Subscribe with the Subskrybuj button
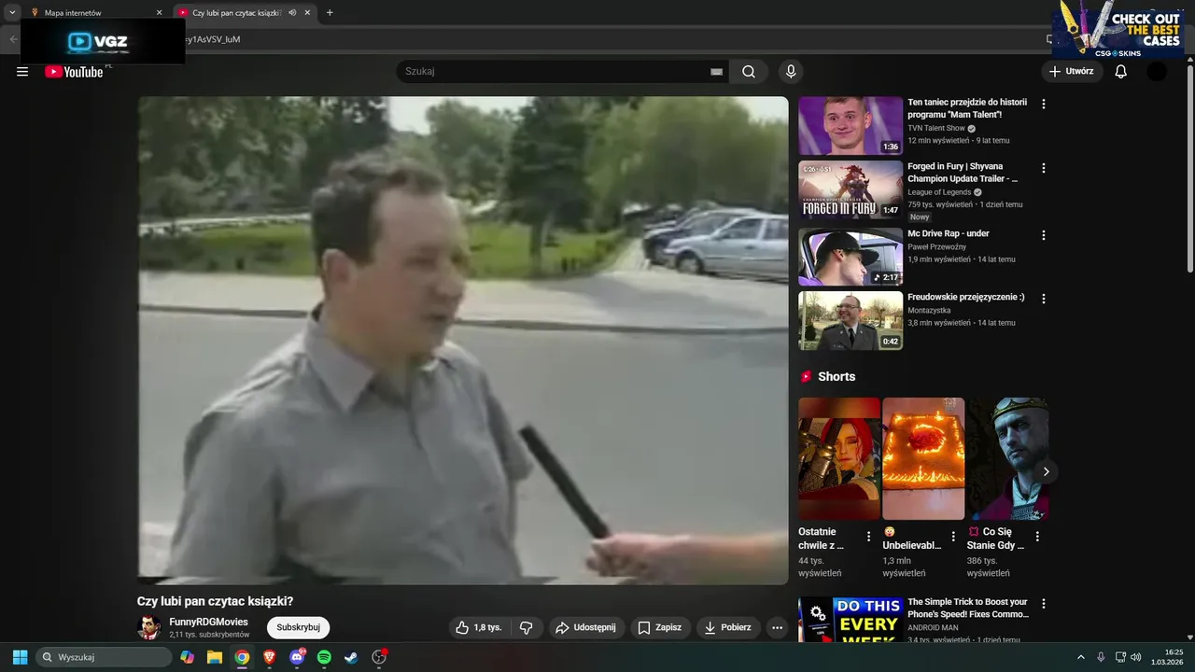Viewport: 1195px width, 672px height. tap(298, 627)
